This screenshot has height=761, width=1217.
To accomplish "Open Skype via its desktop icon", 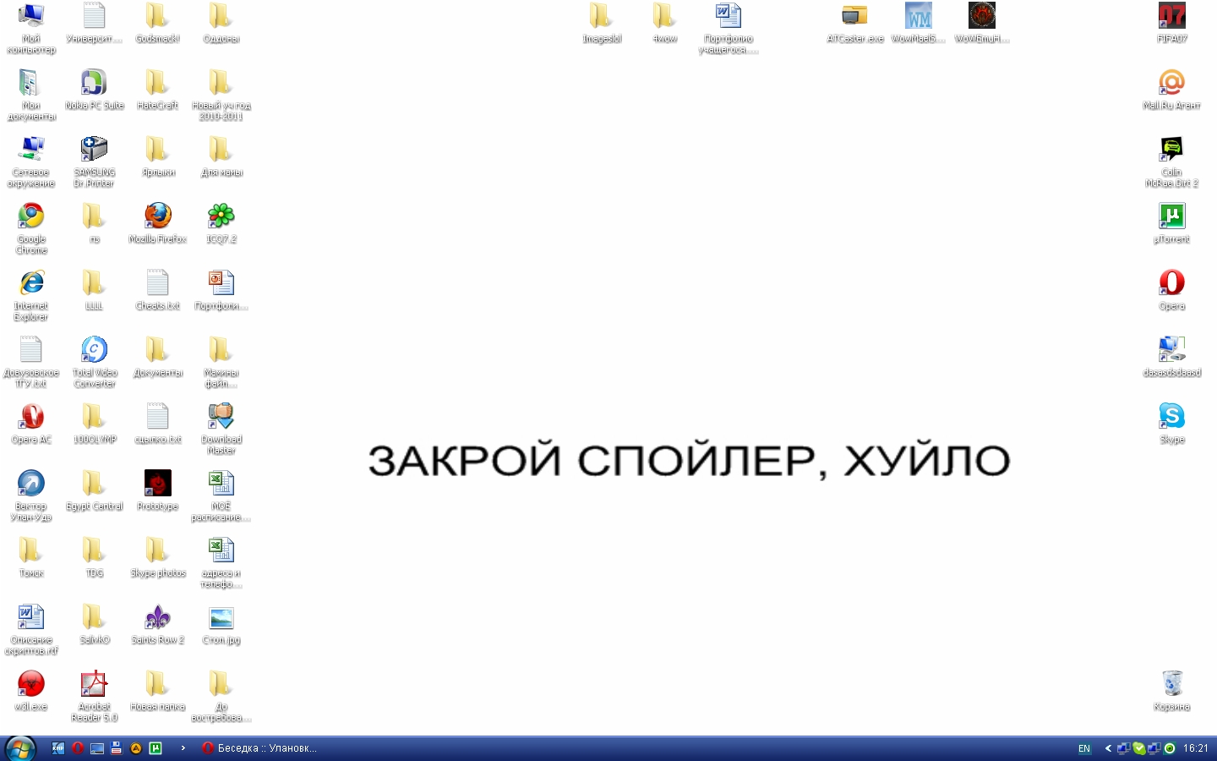I will coord(1171,416).
